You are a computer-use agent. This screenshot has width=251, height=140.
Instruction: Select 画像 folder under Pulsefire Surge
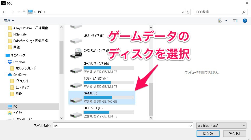(14, 47)
